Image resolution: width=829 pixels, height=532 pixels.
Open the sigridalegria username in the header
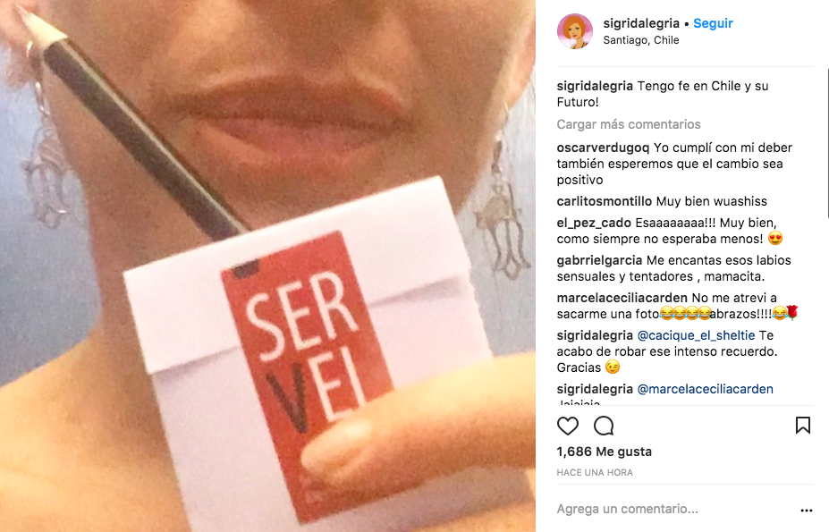pos(641,23)
